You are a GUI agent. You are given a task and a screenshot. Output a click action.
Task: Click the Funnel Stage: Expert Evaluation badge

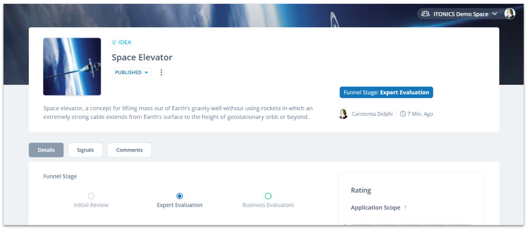(386, 93)
